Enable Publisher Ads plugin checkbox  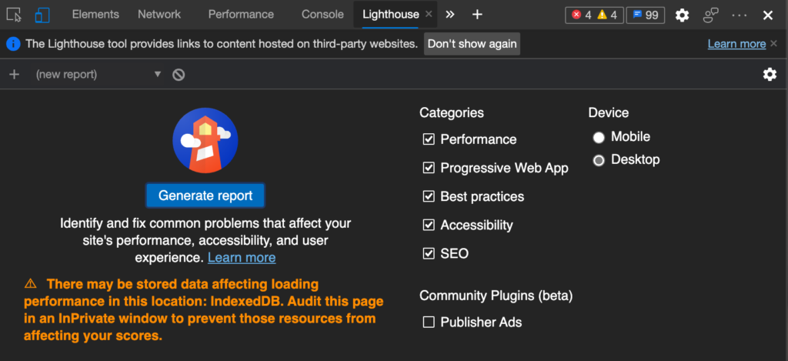click(429, 323)
